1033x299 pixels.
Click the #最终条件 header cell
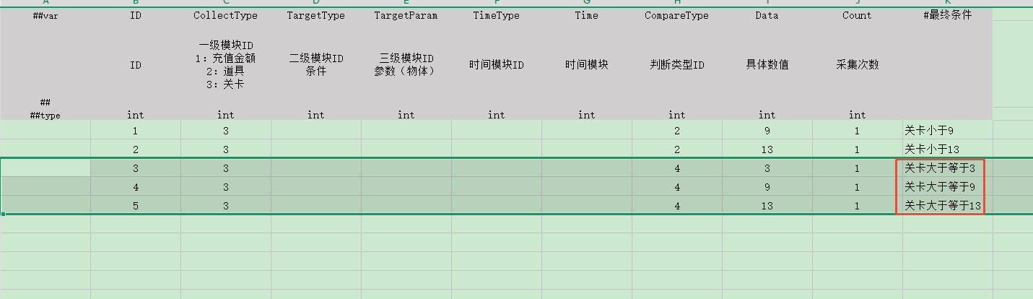pos(947,16)
